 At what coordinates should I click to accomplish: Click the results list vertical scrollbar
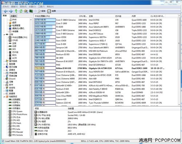tap(179, 43)
